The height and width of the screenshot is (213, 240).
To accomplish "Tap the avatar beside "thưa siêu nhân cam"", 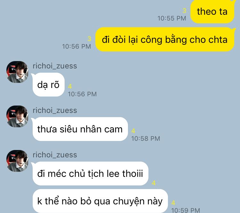I will (x=17, y=116).
